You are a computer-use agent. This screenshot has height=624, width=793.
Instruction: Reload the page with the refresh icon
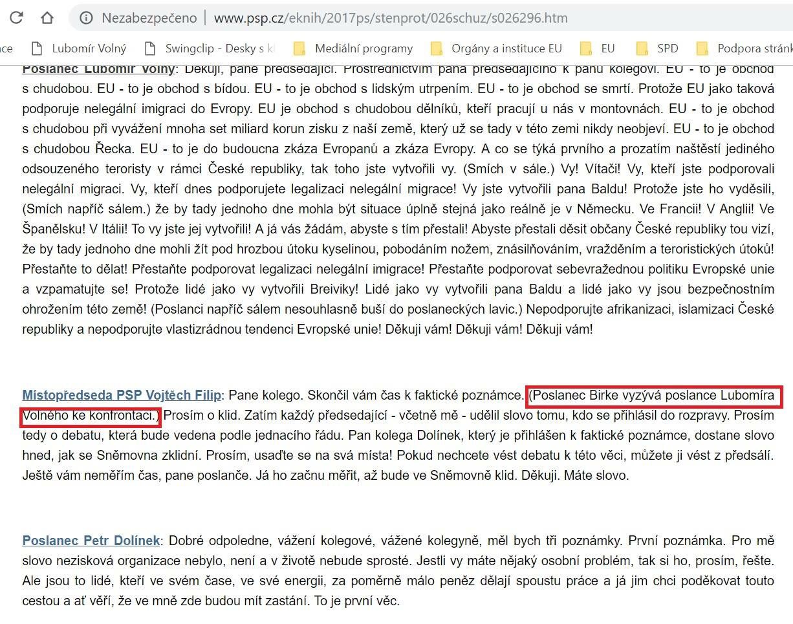pyautogui.click(x=16, y=17)
